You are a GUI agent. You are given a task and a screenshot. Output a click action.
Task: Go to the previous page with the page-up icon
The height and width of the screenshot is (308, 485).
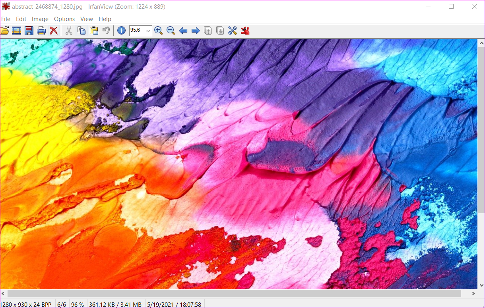coord(208,31)
